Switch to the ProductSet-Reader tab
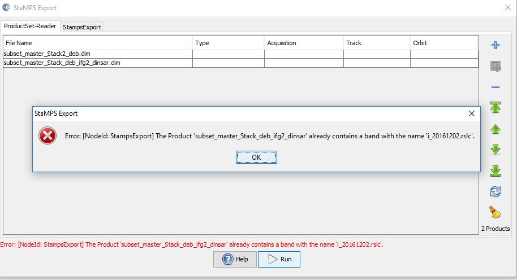The image size is (517, 280). pyautogui.click(x=30, y=26)
